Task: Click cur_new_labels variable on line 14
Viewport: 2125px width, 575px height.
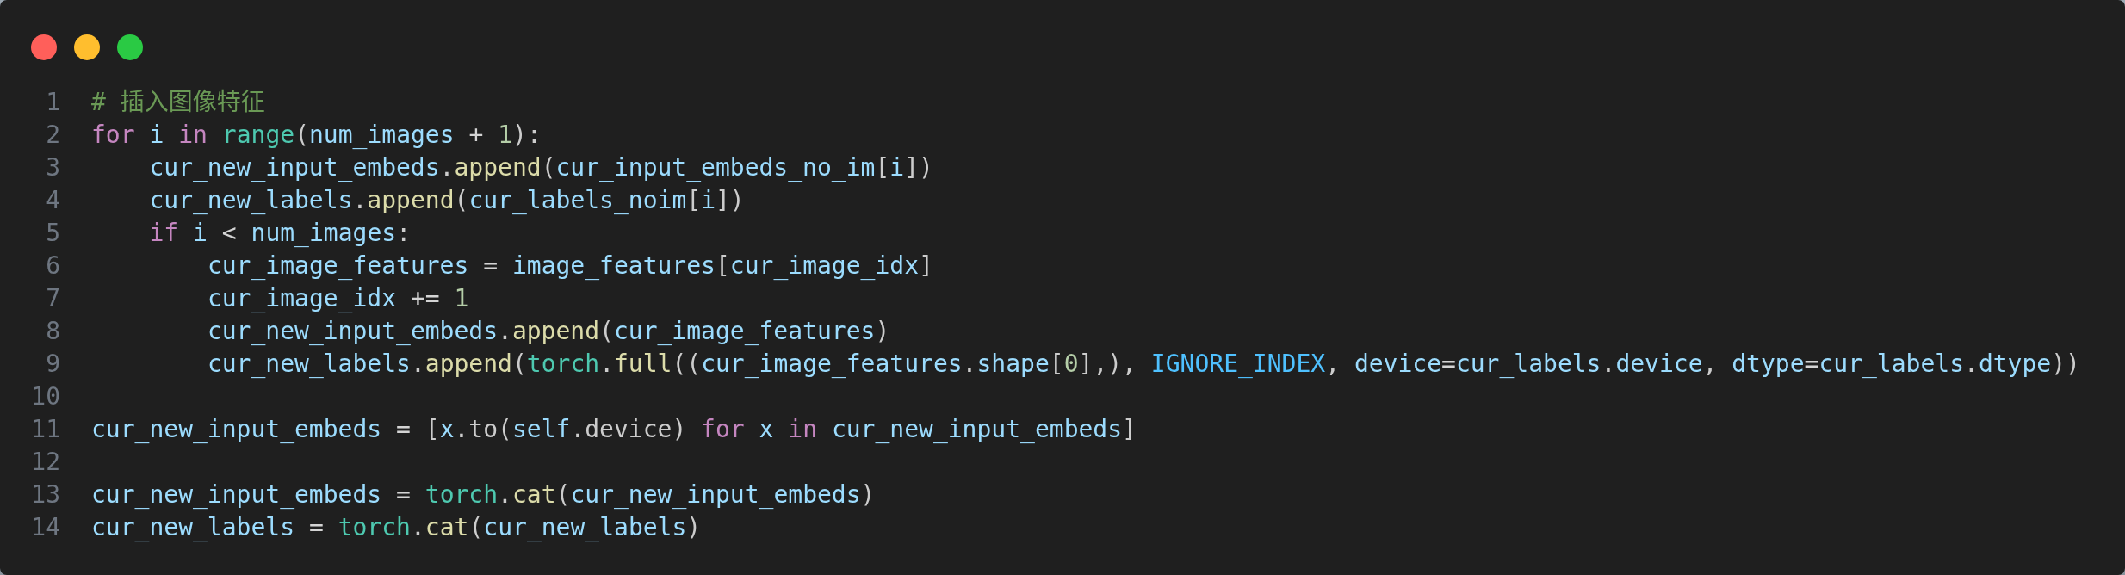Action: (x=193, y=528)
